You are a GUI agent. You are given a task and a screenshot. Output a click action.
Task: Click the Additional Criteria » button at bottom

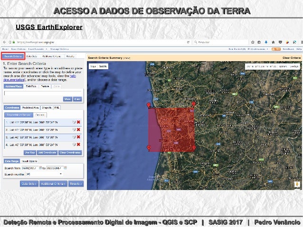point(53,184)
